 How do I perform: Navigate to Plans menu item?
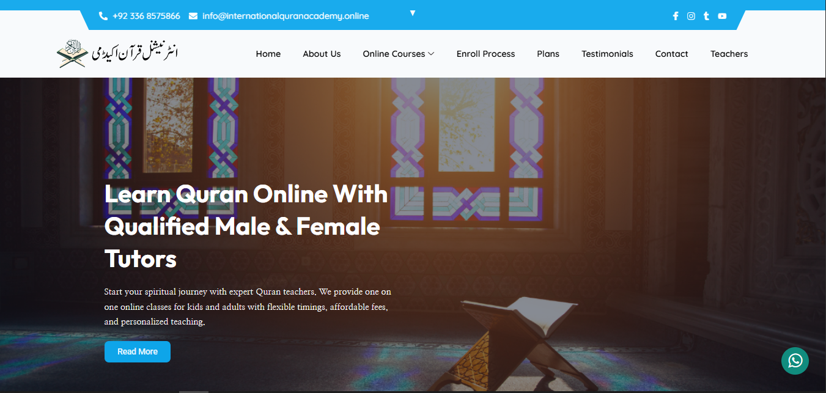pos(548,54)
